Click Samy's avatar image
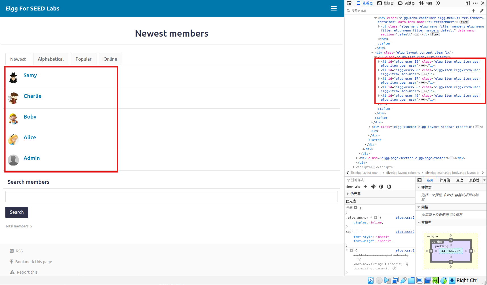Screen dimensions: 487x285 coord(13,77)
